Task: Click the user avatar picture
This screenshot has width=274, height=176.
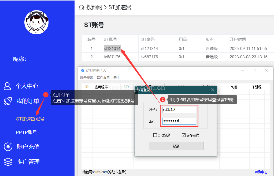Action: (x=36, y=22)
